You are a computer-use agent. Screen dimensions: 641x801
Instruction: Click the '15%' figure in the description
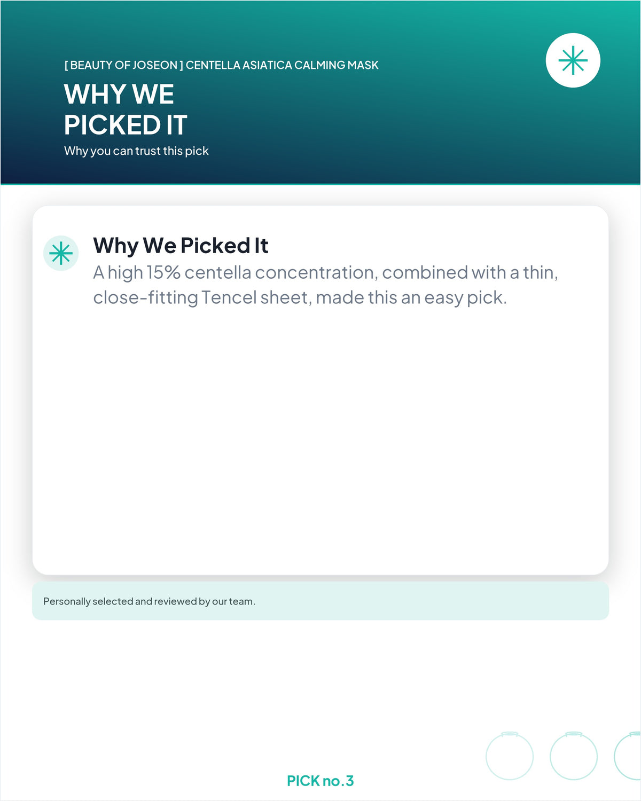point(163,272)
